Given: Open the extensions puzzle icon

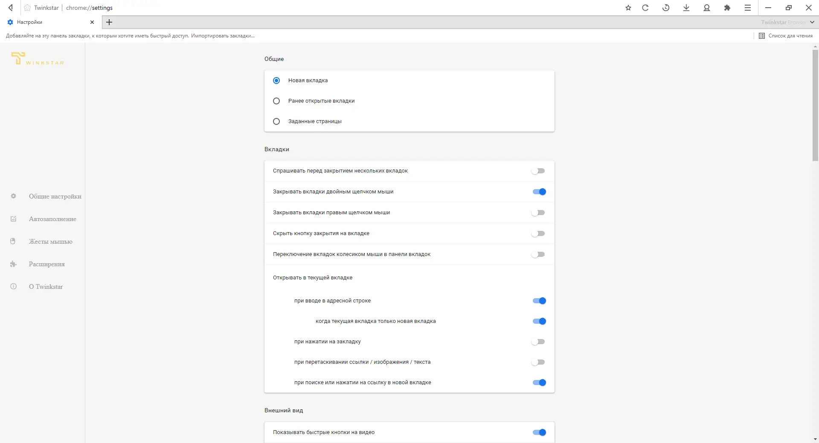Looking at the screenshot, I should 727,8.
